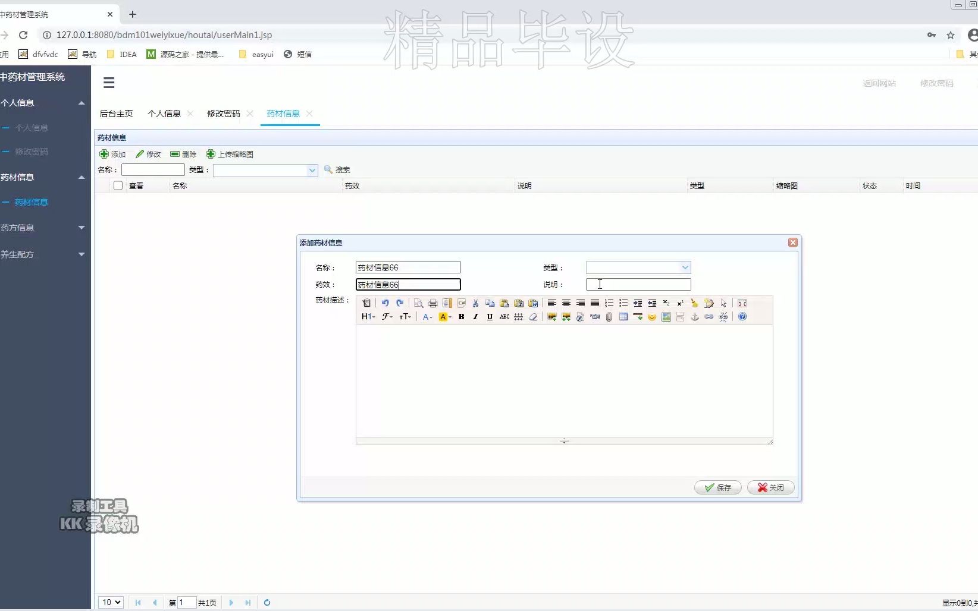Click 关闭 button in dialog
The image size is (978, 611).
point(770,487)
